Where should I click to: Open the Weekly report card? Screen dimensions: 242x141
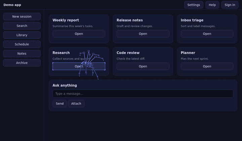point(79,34)
